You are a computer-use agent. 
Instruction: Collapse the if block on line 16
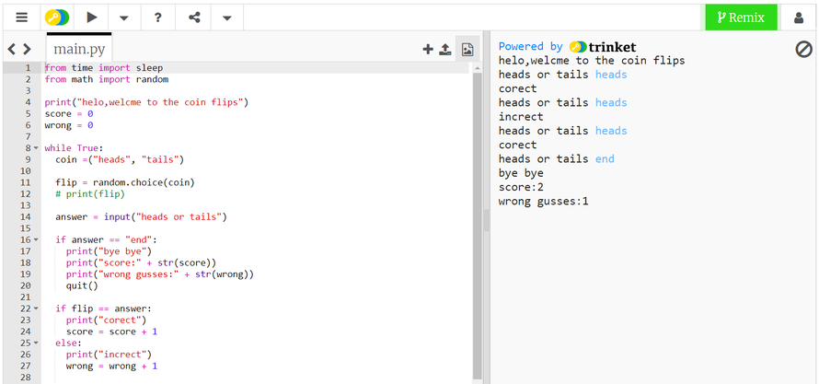point(36,239)
